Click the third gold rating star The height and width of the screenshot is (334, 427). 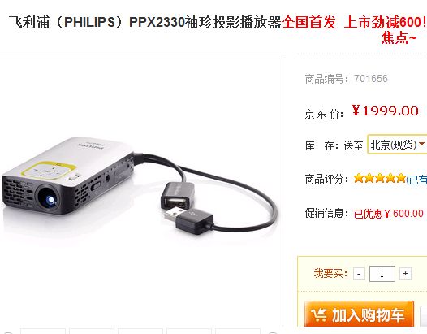pos(380,178)
